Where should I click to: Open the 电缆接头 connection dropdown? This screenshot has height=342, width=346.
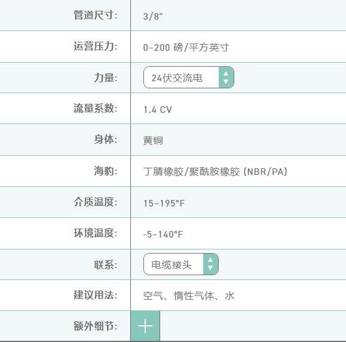(181, 264)
